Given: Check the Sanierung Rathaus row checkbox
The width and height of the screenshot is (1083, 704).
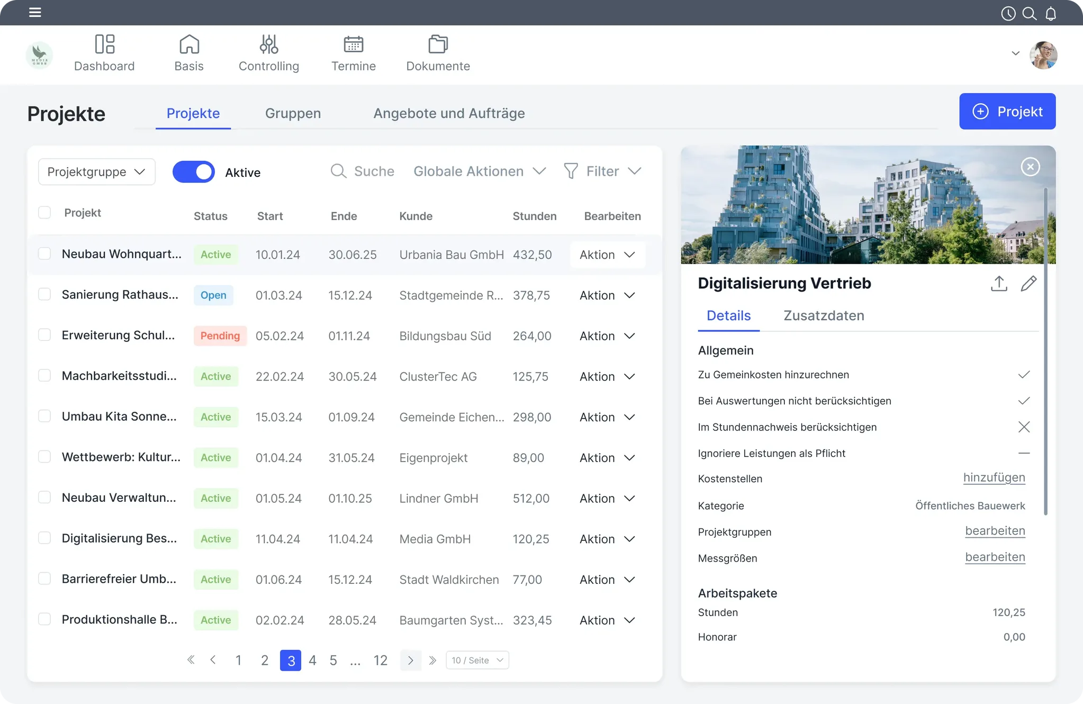Looking at the screenshot, I should [44, 294].
